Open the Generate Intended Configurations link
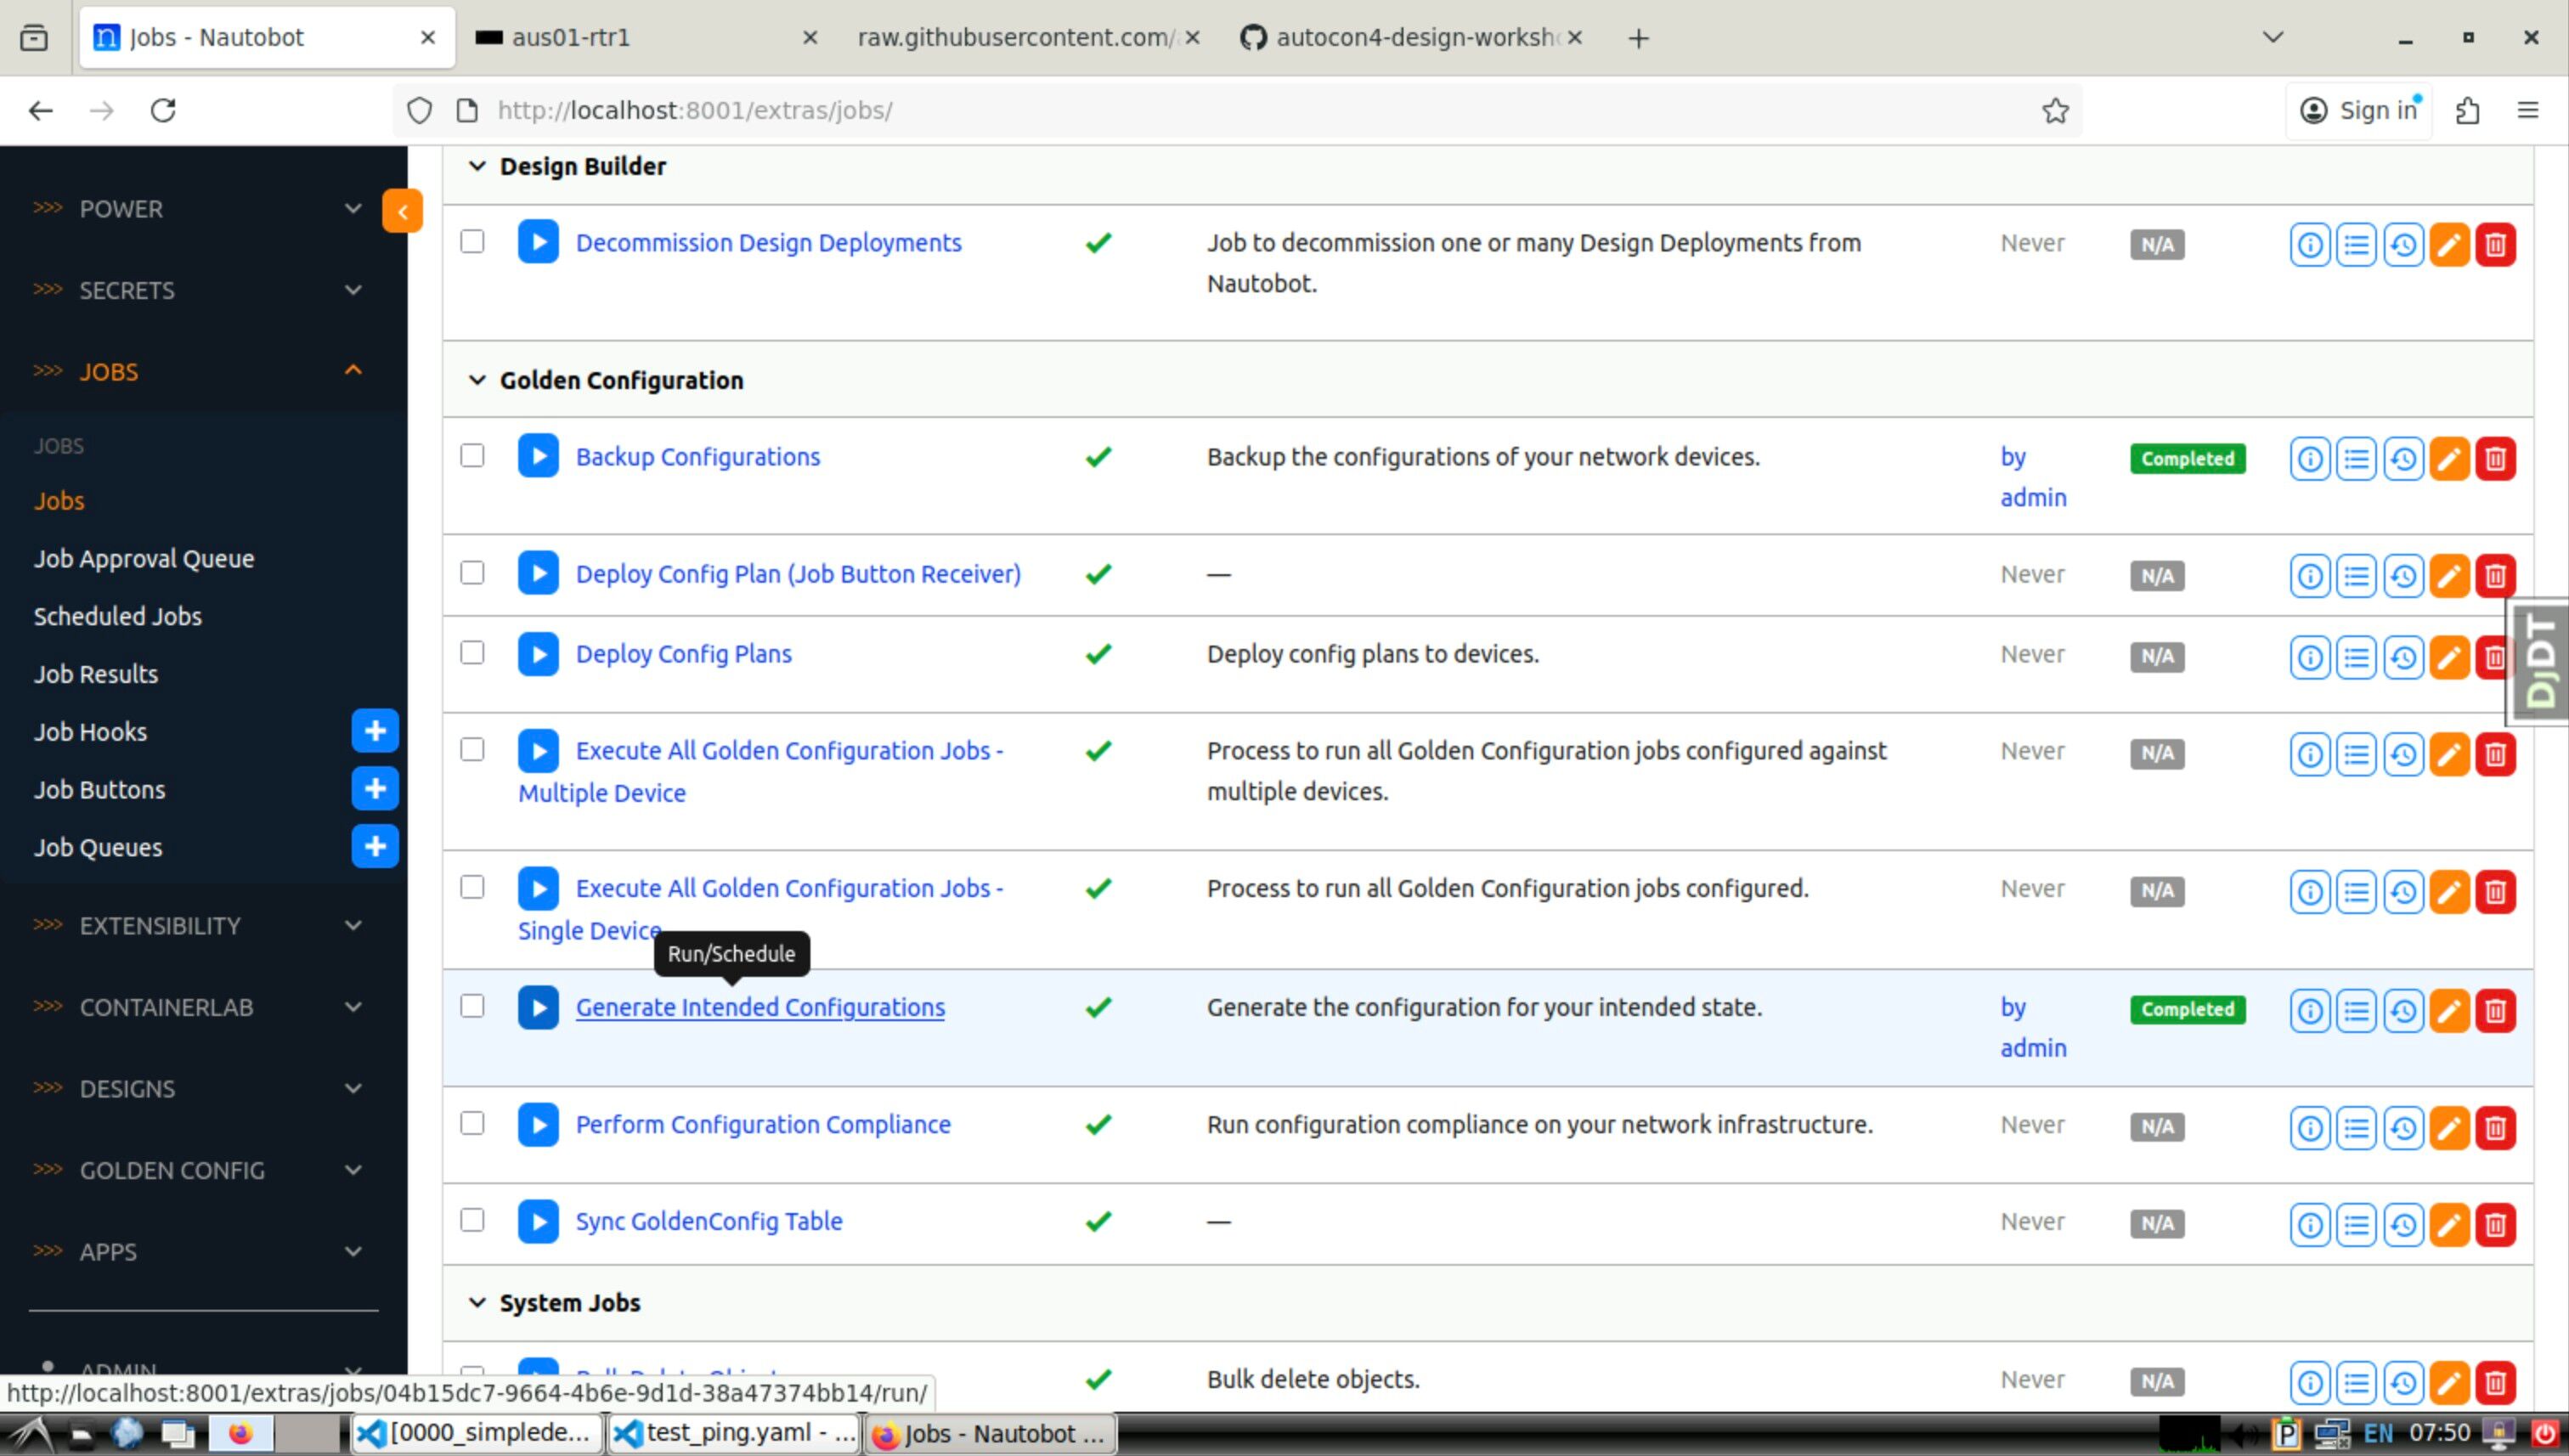2569x1456 pixels. 759,1007
